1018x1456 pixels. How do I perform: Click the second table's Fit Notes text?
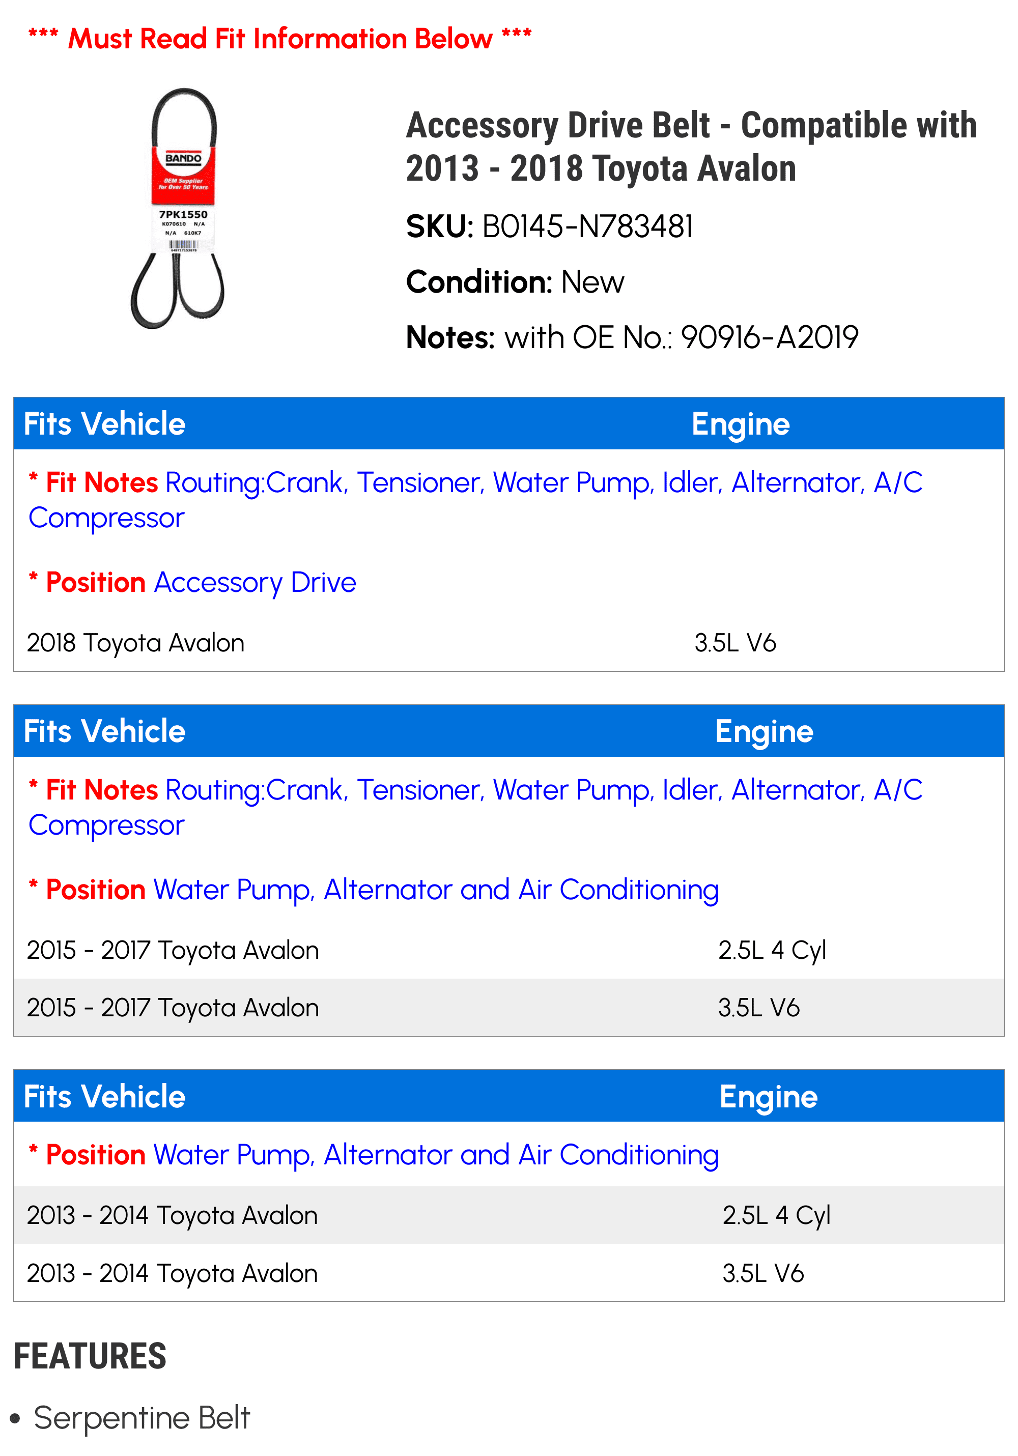(x=476, y=807)
